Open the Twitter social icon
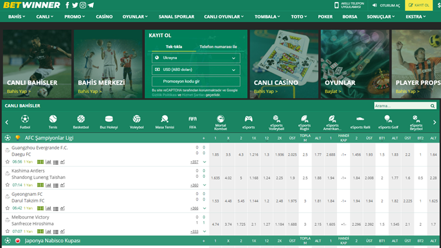The height and width of the screenshot is (248, 441). 75,5
